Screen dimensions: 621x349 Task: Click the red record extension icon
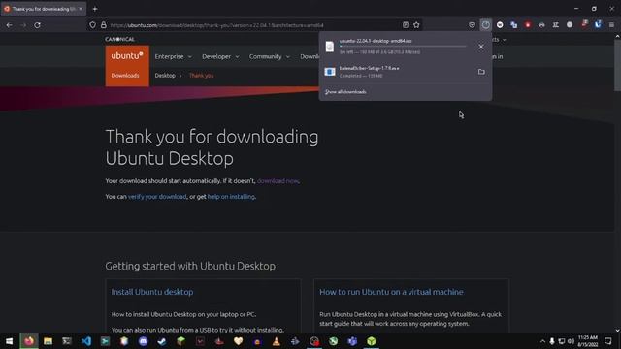tap(528, 25)
